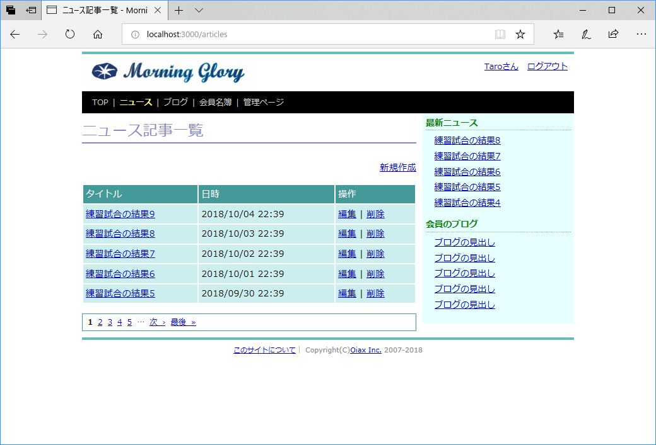
Task: Click the Morning Glory logo
Action: tap(168, 72)
